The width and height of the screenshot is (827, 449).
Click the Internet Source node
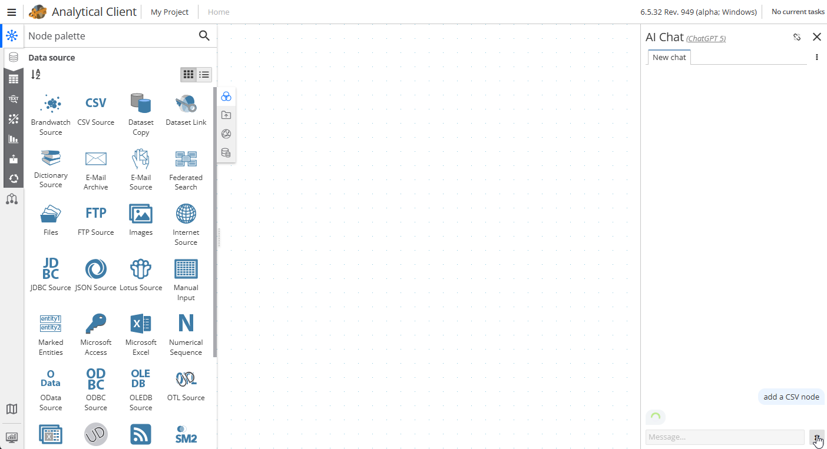pyautogui.click(x=186, y=225)
